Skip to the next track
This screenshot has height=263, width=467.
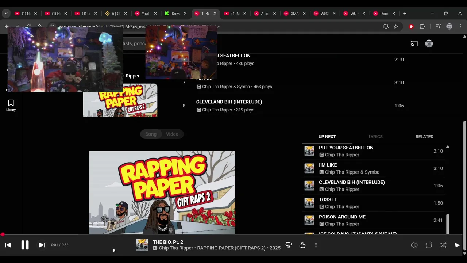[42, 245]
